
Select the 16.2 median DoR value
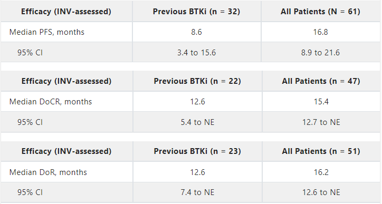321,172
